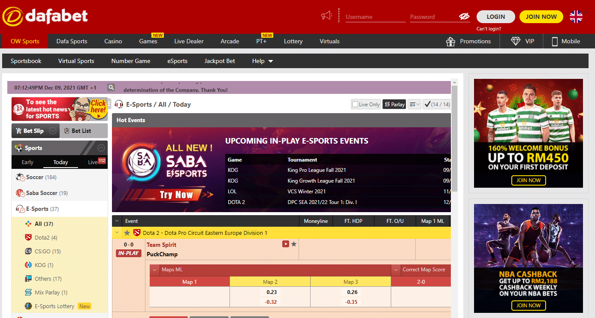The height and width of the screenshot is (318, 595).
Task: Select Map 3 odds -0.35
Action: [x=351, y=302]
